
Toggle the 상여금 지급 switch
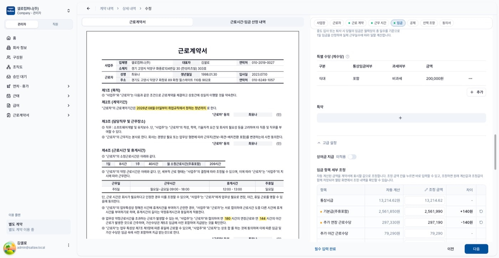pyautogui.click(x=352, y=157)
